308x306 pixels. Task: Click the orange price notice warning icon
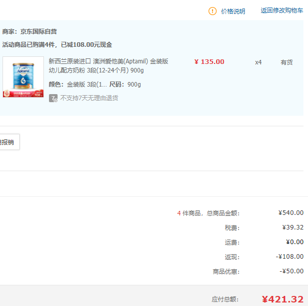point(213,11)
